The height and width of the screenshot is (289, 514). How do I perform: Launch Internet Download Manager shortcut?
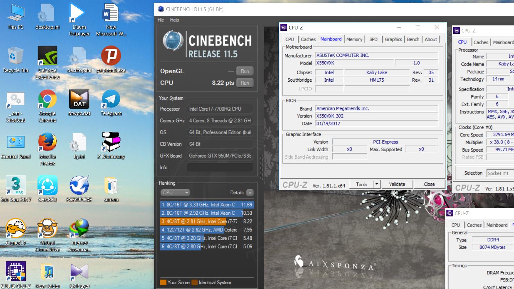coord(79,235)
